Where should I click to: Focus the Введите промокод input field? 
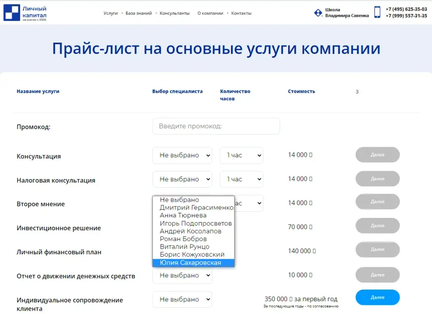216,126
